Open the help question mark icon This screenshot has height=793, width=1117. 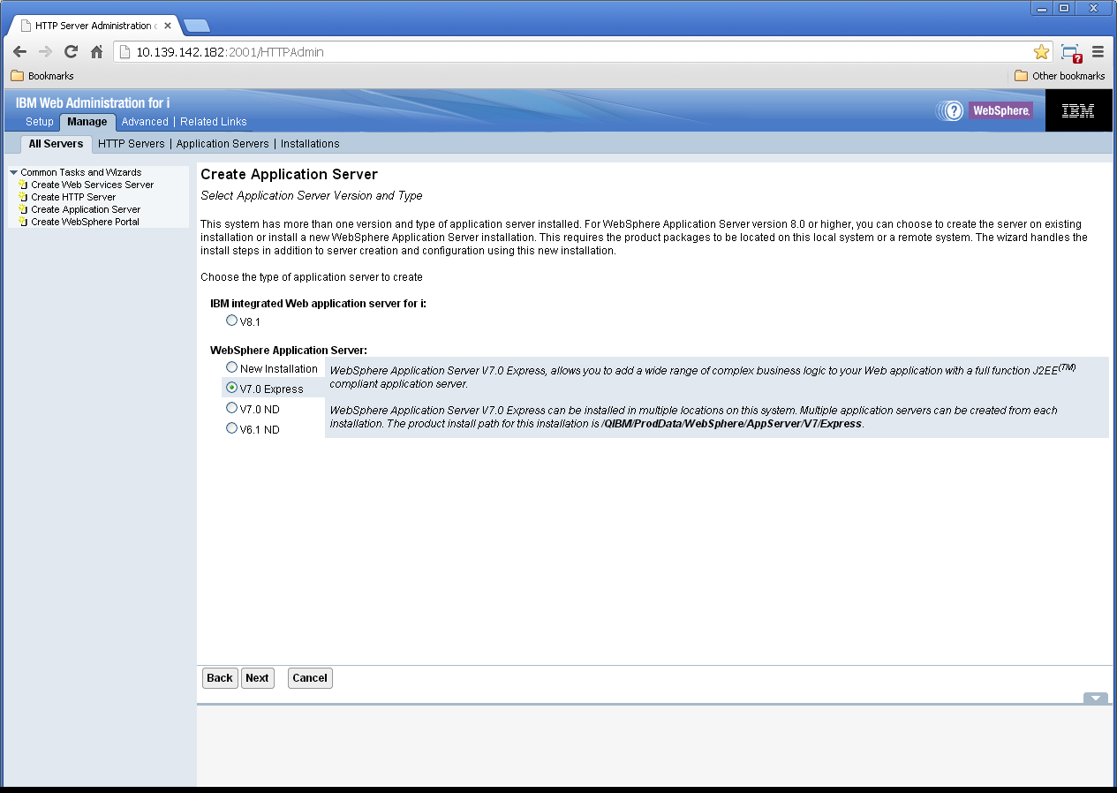[x=953, y=110]
